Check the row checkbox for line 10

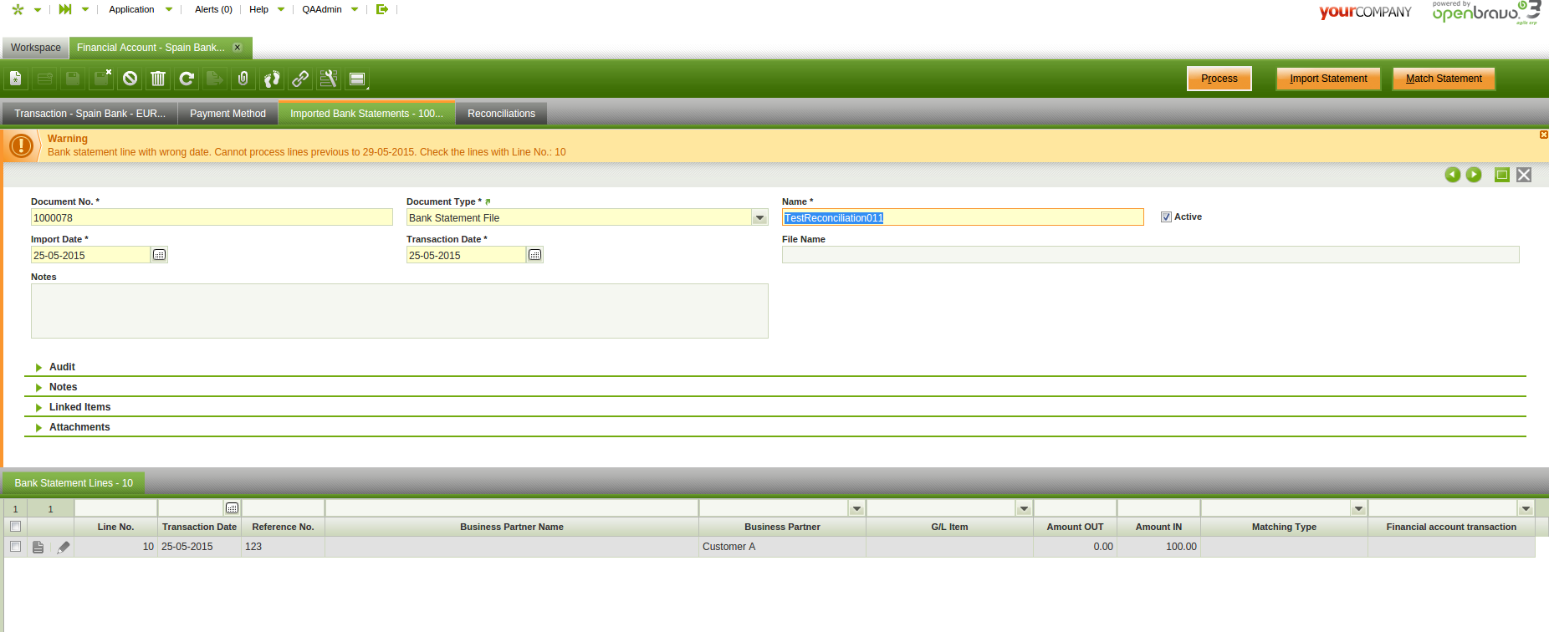pyautogui.click(x=15, y=547)
